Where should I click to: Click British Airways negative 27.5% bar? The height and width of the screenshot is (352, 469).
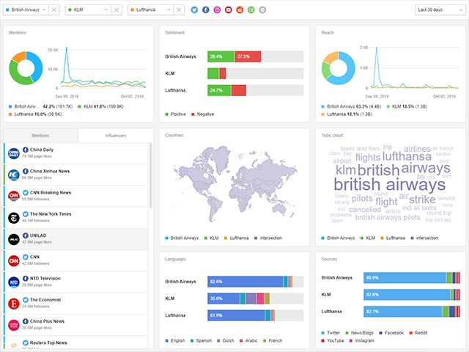click(x=248, y=56)
